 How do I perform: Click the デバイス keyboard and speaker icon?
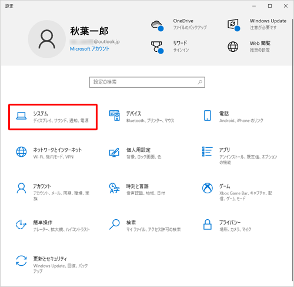pyautogui.click(x=114, y=116)
